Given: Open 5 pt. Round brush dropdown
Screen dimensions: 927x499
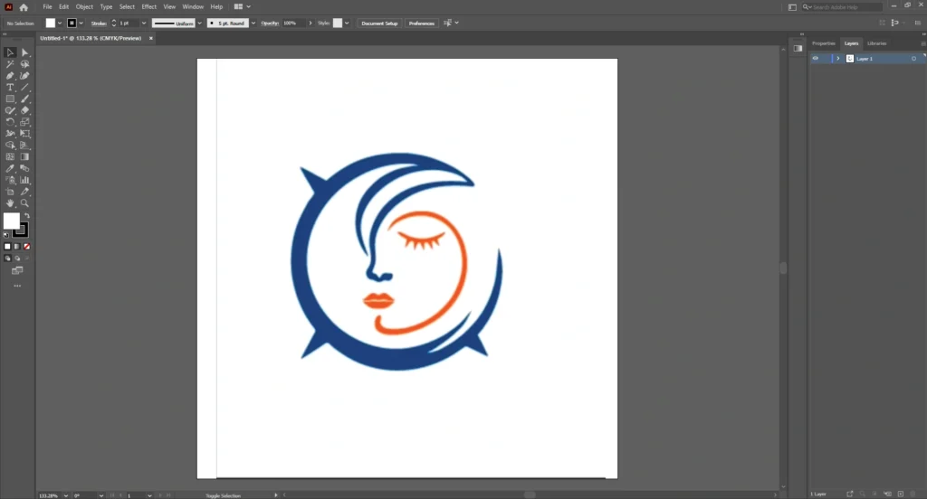Looking at the screenshot, I should (253, 23).
